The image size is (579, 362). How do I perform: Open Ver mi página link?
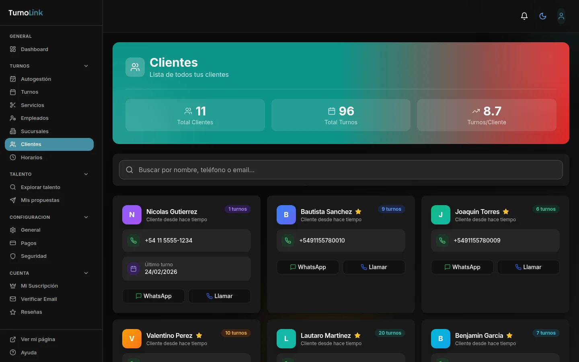tap(38, 339)
